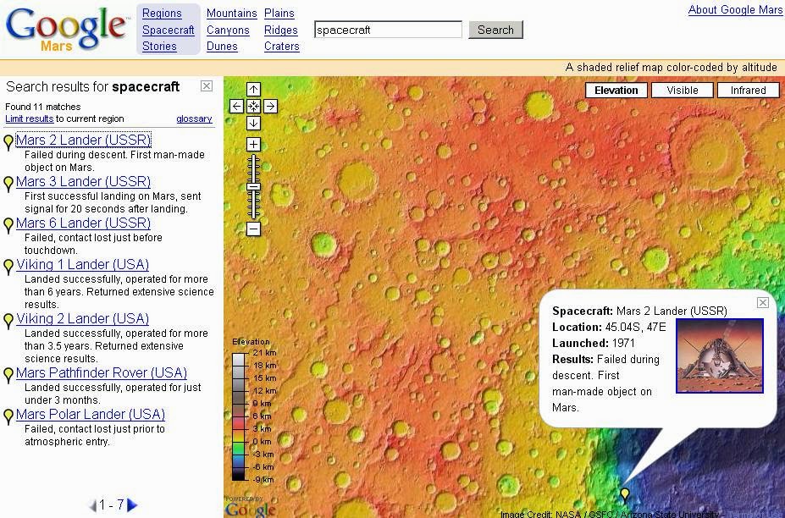
Task: Click the '1 - 7' page range text
Action: coord(111,504)
